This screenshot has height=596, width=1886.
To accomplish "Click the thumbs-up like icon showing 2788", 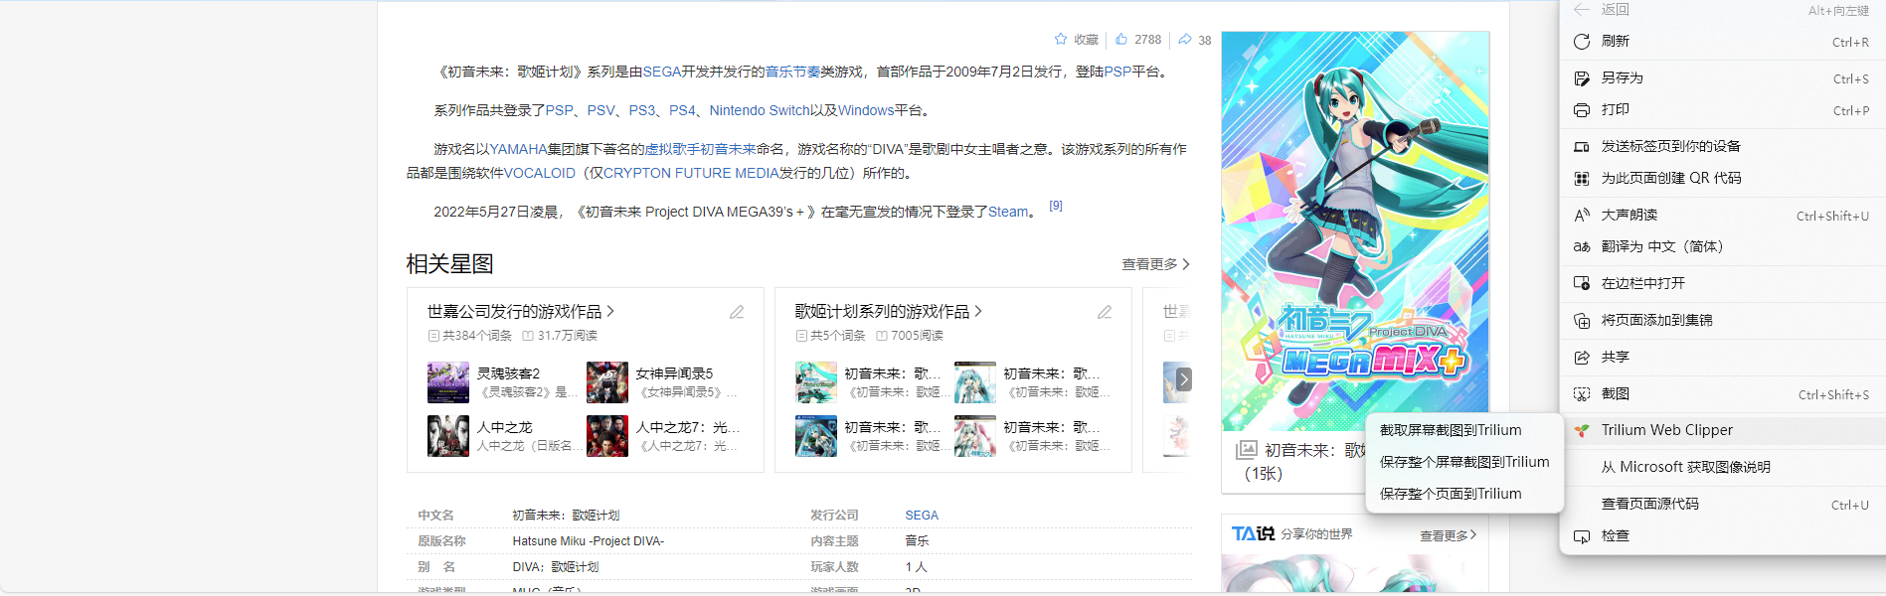I will click(x=1121, y=40).
